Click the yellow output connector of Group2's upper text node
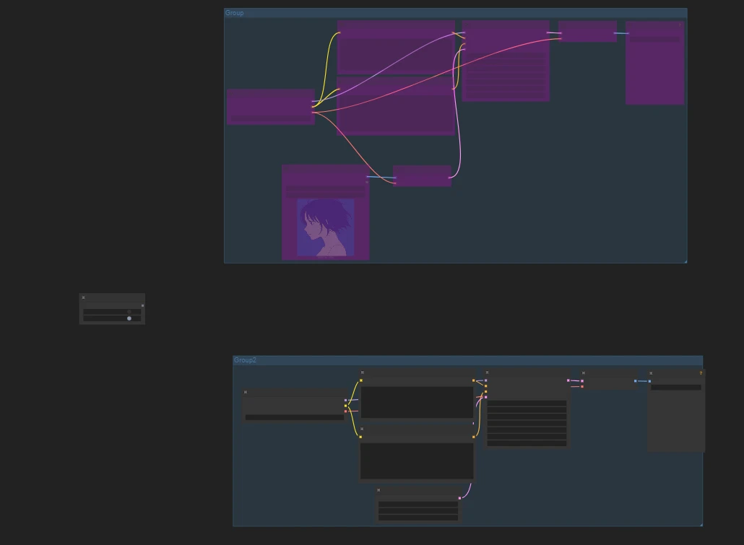 (x=474, y=380)
